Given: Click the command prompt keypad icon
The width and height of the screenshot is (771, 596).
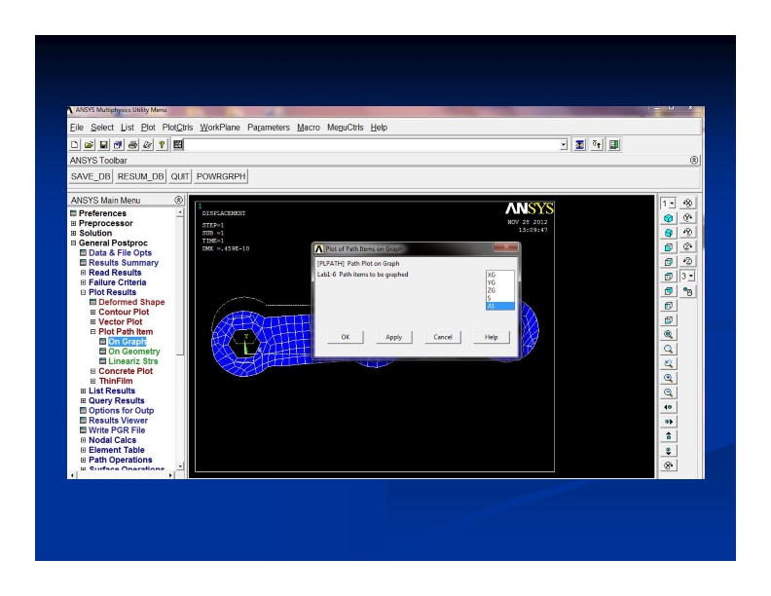Looking at the screenshot, I should pos(177,144).
